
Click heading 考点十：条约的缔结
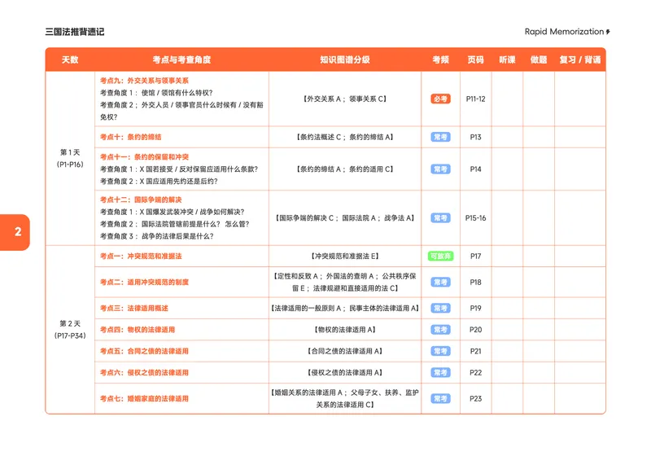coord(130,137)
